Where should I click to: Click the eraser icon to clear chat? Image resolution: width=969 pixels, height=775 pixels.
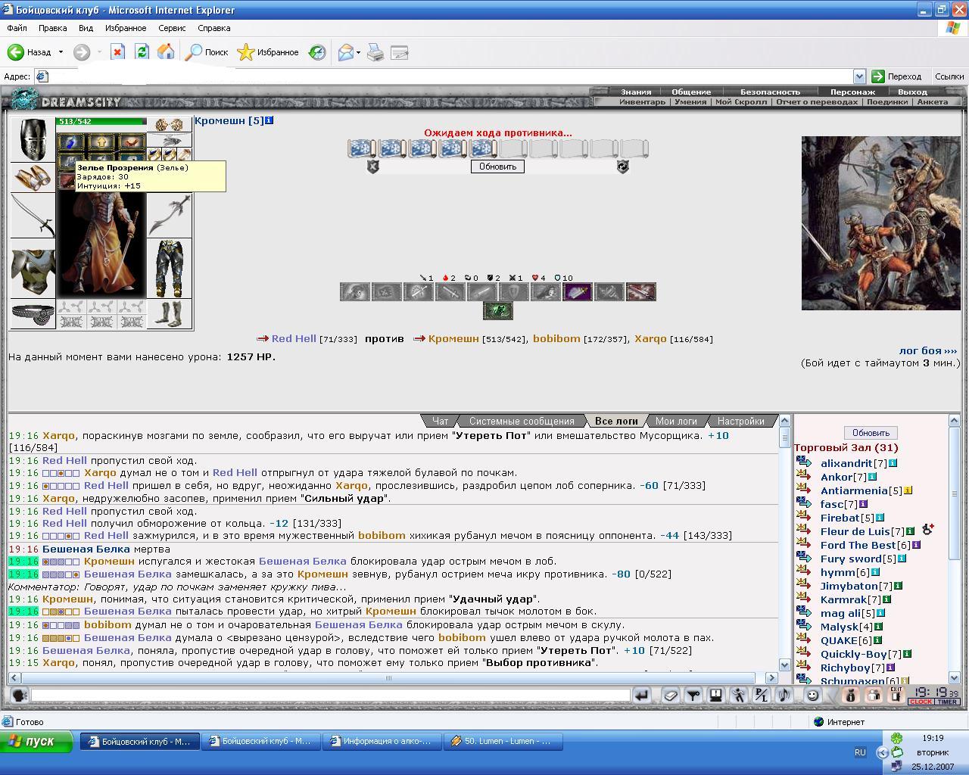669,695
